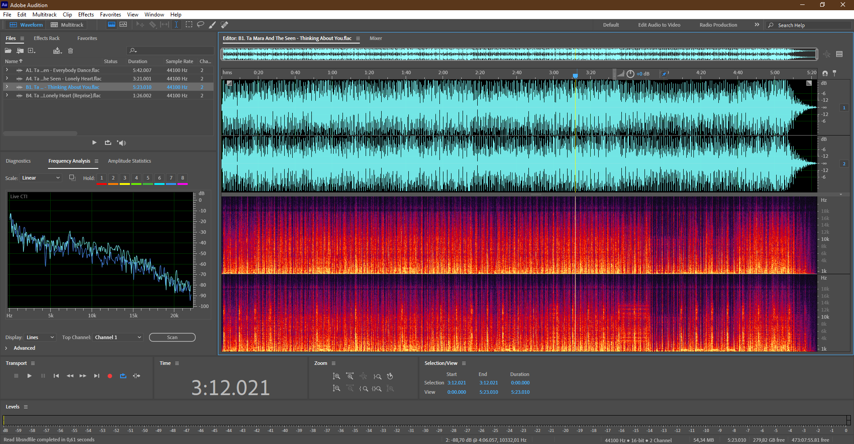Click the Import File icon
This screenshot has width=854, height=444.
click(20, 51)
